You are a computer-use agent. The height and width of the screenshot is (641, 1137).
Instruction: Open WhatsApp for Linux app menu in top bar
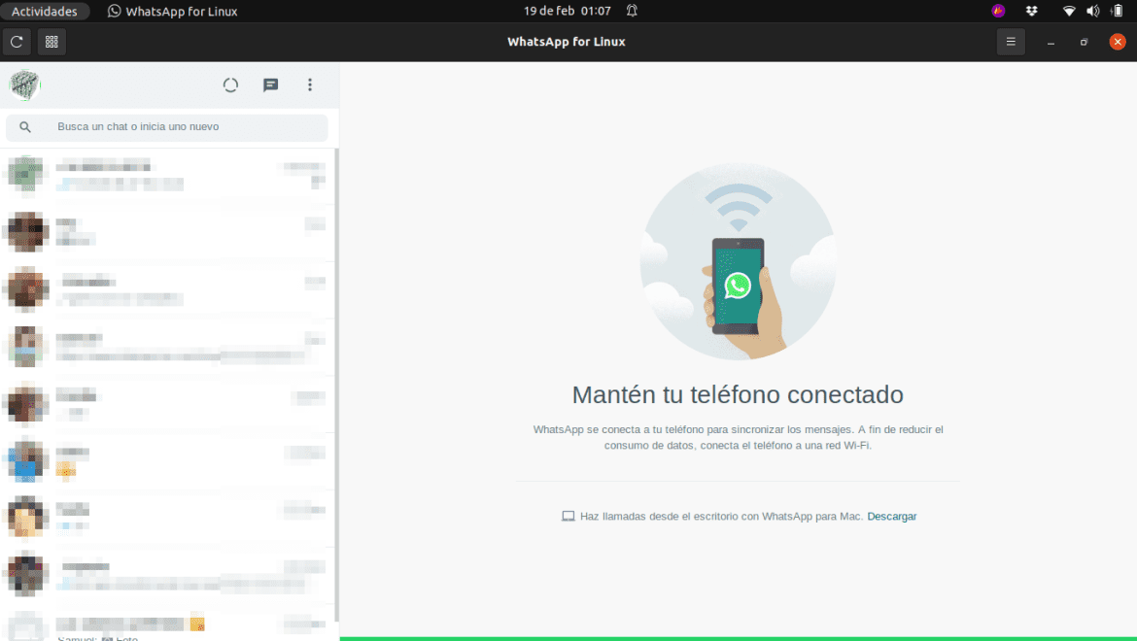point(173,11)
